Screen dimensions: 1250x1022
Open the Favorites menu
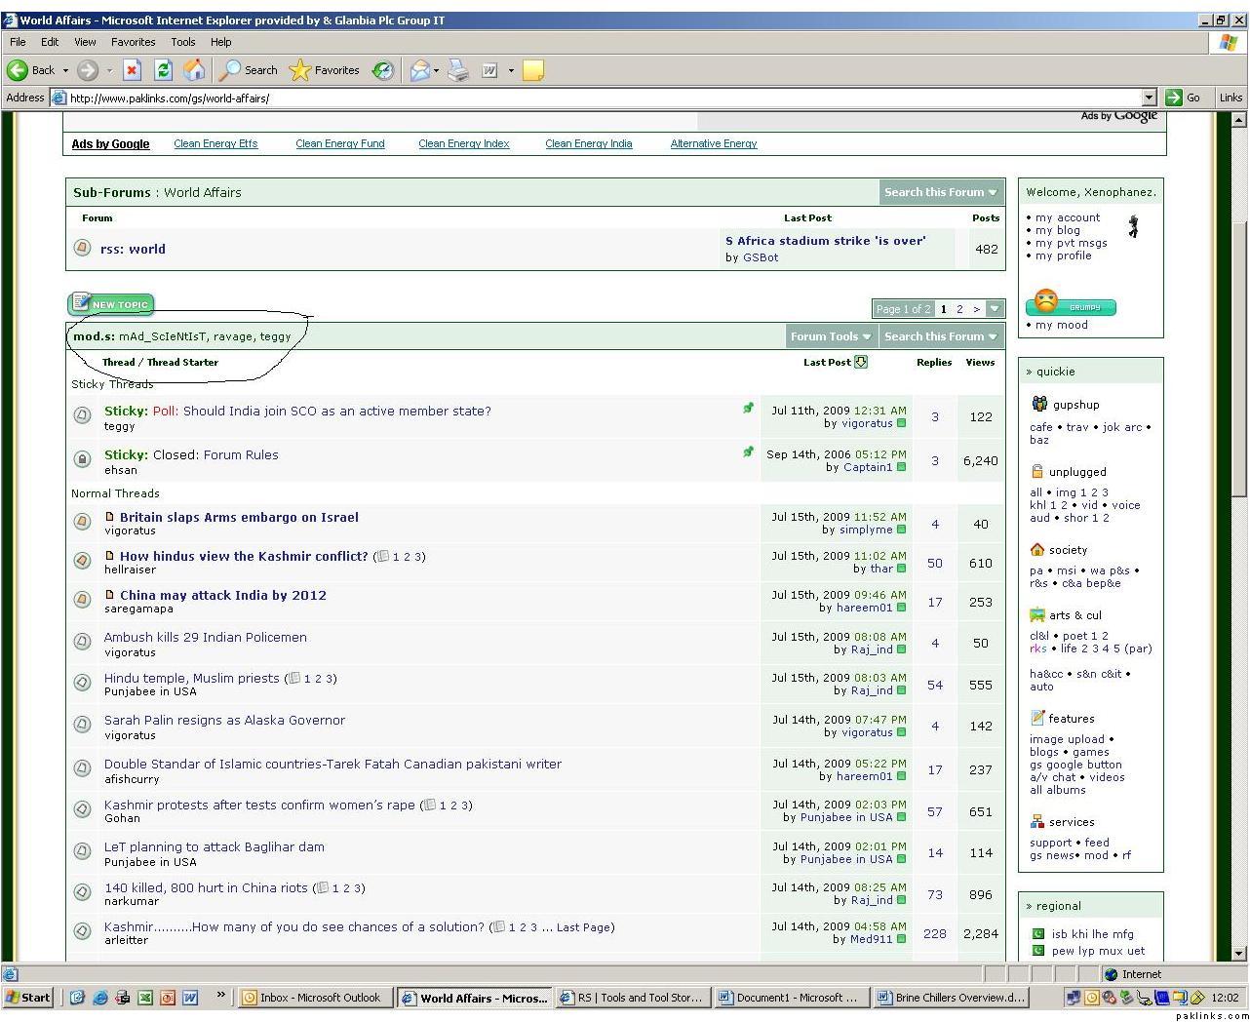point(133,42)
